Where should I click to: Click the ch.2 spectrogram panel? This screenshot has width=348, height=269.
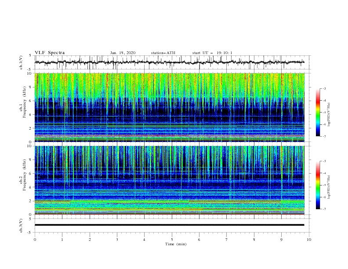tap(169, 180)
